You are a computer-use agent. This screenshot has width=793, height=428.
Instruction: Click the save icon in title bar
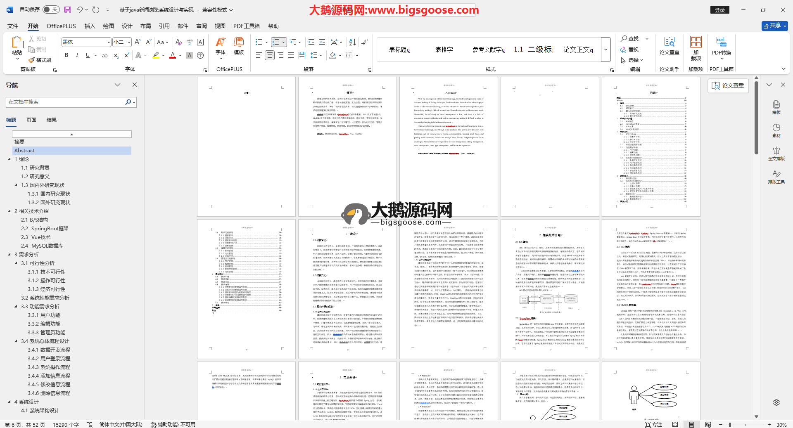click(68, 9)
